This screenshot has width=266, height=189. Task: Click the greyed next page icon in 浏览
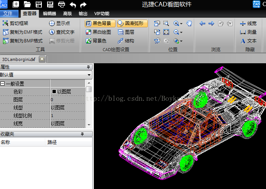pos(230,23)
